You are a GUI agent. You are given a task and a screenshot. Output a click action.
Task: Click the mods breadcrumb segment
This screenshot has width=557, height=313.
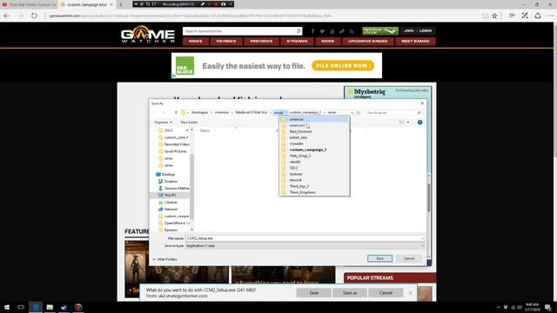click(x=278, y=112)
